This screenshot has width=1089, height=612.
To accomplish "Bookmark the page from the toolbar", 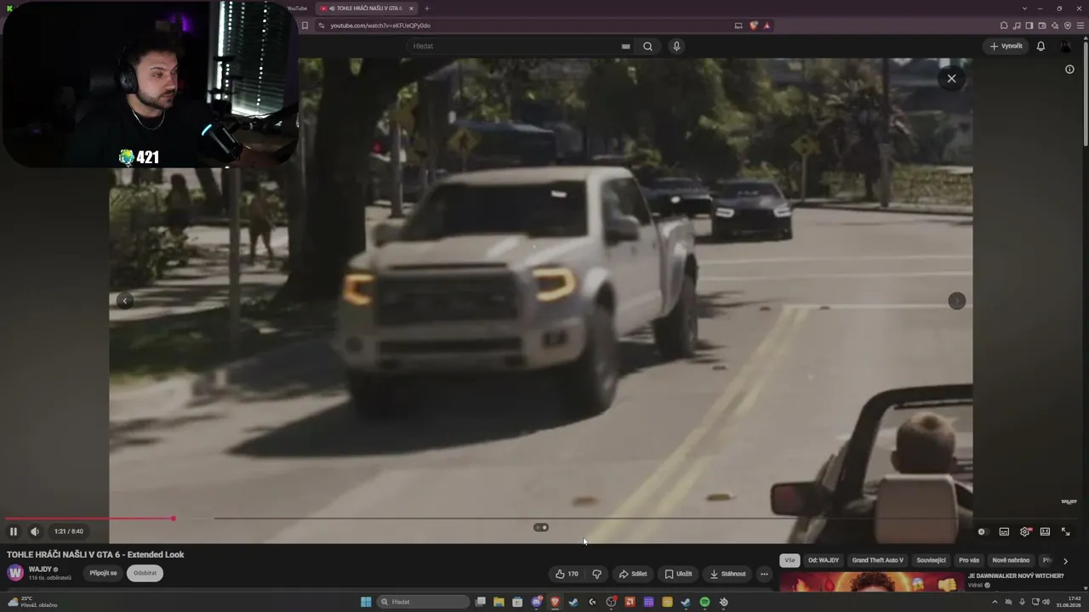I will coord(305,25).
